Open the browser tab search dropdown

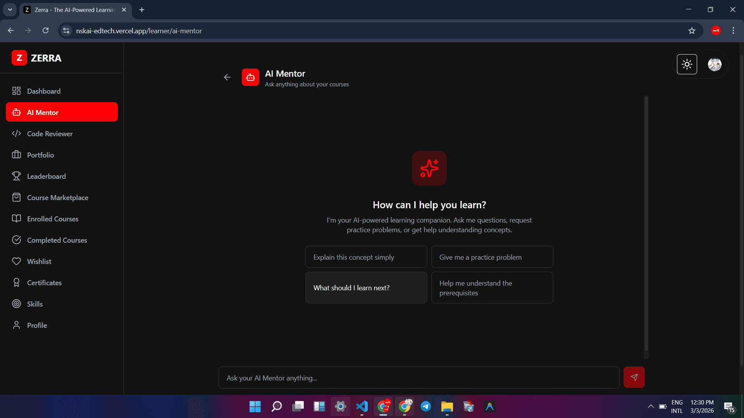pyautogui.click(x=10, y=9)
